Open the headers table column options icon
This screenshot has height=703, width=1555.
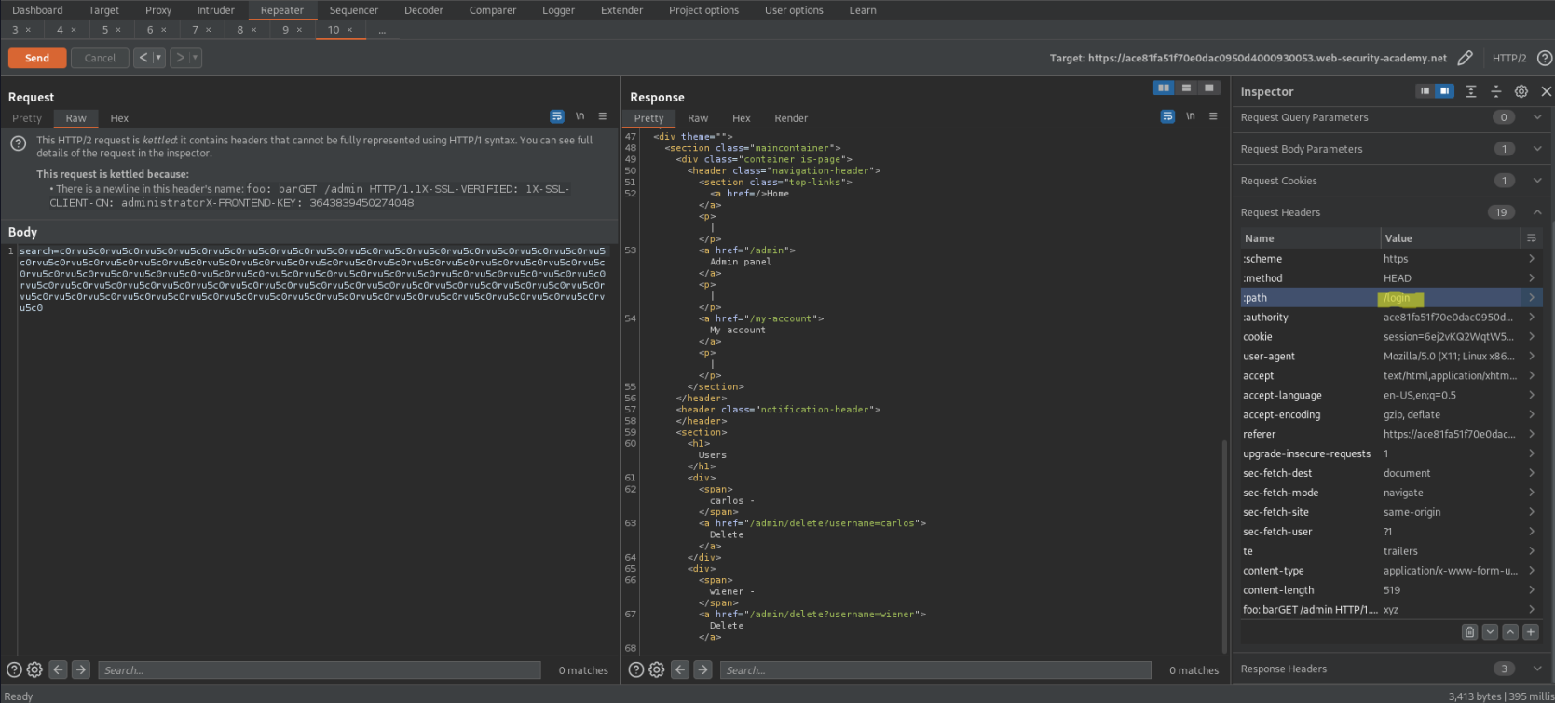[1531, 238]
